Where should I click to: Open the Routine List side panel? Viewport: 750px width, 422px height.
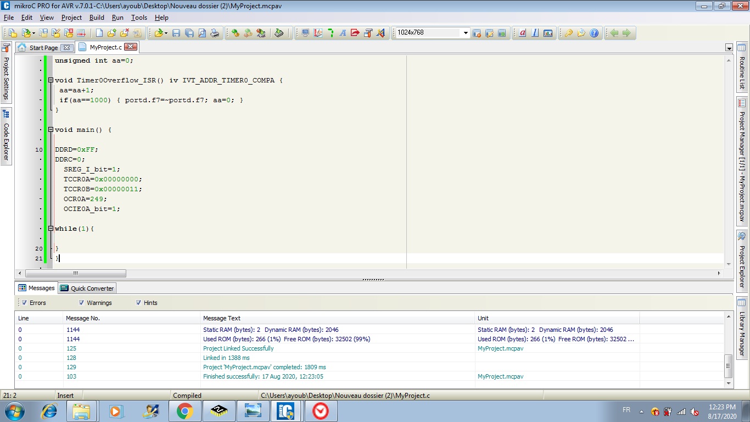coord(742,67)
